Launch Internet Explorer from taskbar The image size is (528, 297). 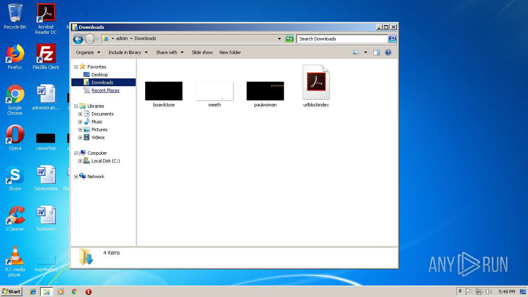click(x=33, y=292)
